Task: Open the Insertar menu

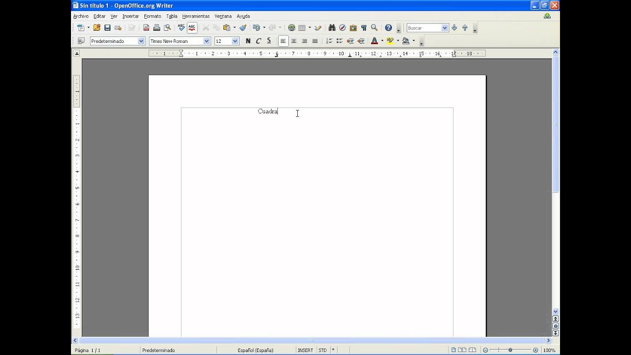Action: coord(131,16)
